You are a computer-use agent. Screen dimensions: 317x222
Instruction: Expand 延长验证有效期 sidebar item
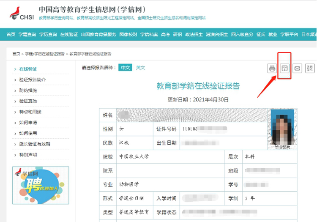coord(35,144)
